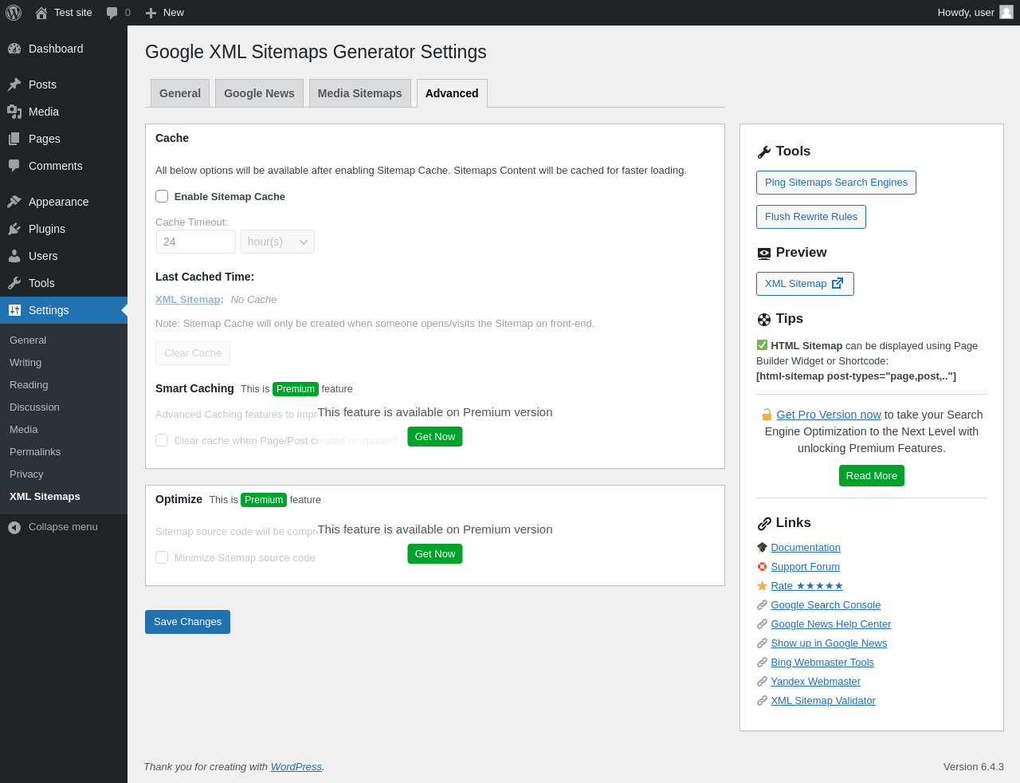Click the Cache Timeout number field

(195, 242)
